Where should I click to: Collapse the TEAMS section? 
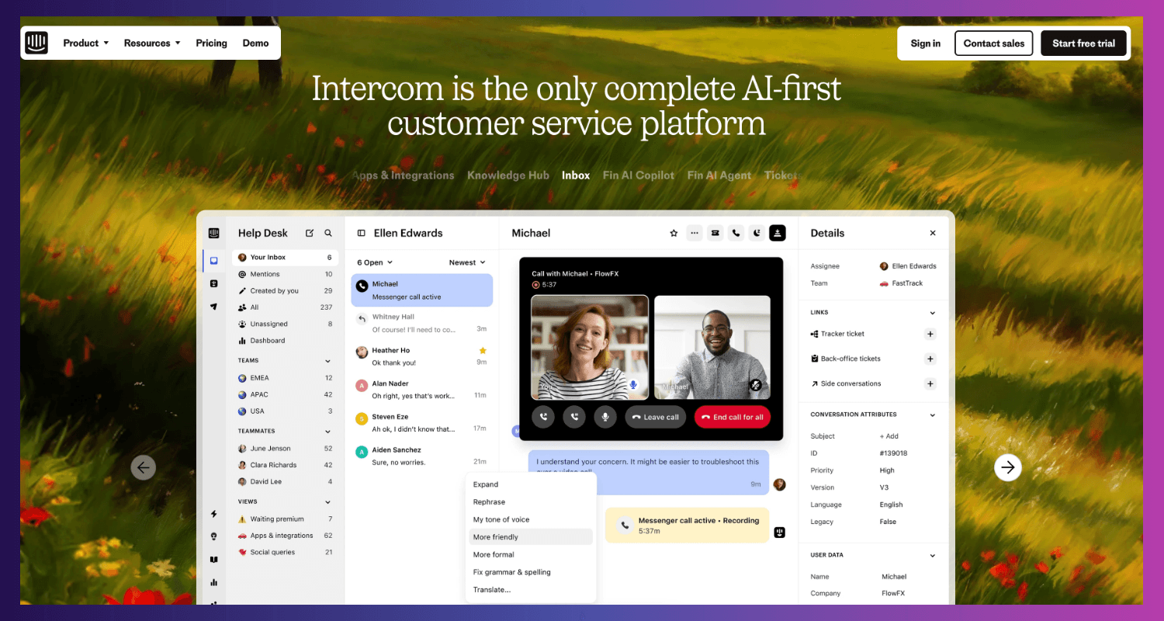coord(327,361)
